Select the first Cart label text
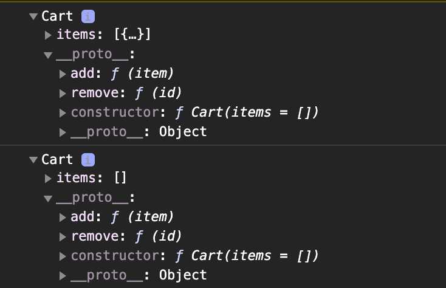The height and width of the screenshot is (288, 446). 57,16
